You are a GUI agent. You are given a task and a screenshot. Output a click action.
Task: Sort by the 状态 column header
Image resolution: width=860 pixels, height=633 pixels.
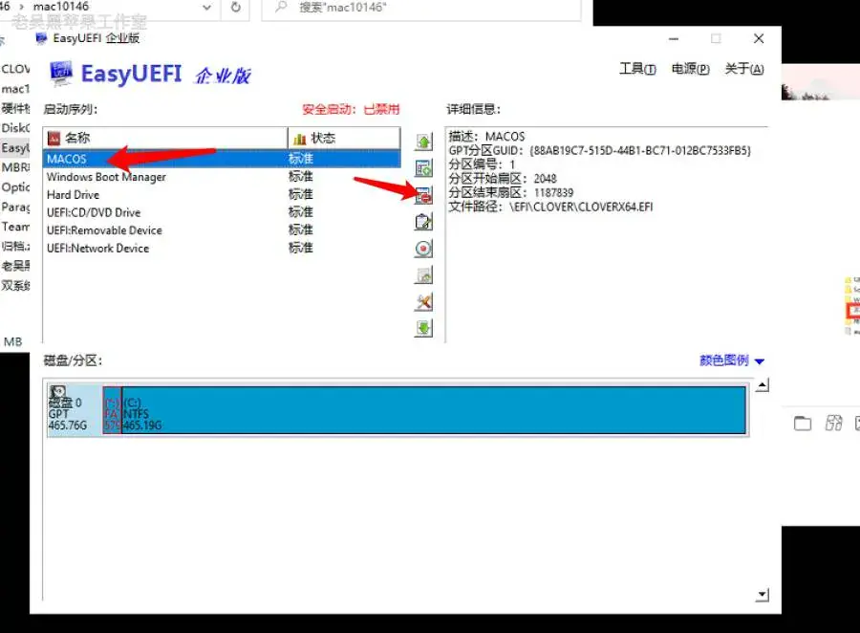344,138
